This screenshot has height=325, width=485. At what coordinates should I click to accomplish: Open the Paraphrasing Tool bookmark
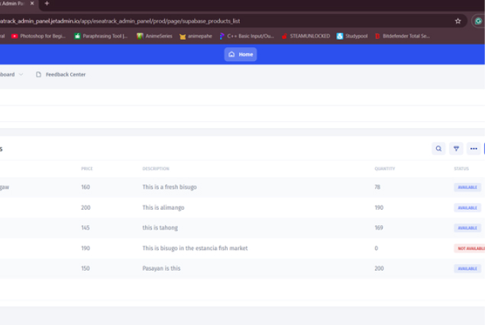pos(101,36)
